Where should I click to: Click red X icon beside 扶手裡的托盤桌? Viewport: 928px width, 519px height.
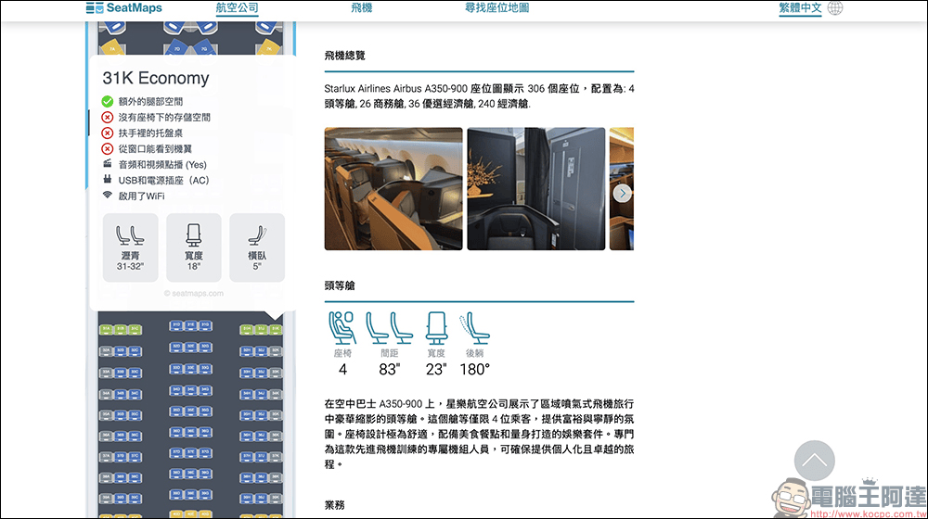point(107,133)
